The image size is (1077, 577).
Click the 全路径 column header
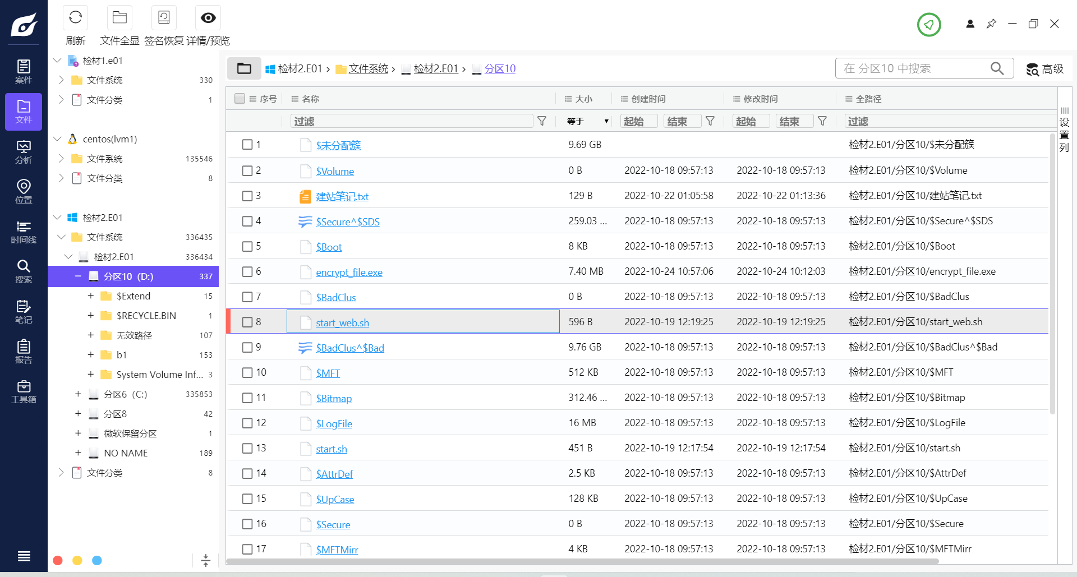coord(868,99)
